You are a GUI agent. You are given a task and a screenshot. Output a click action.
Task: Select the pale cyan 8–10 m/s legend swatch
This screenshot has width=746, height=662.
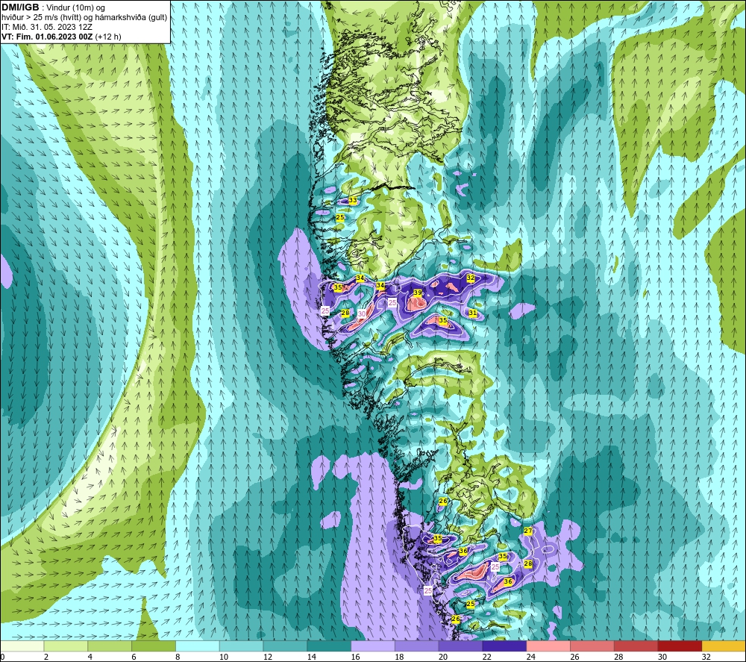[198, 646]
